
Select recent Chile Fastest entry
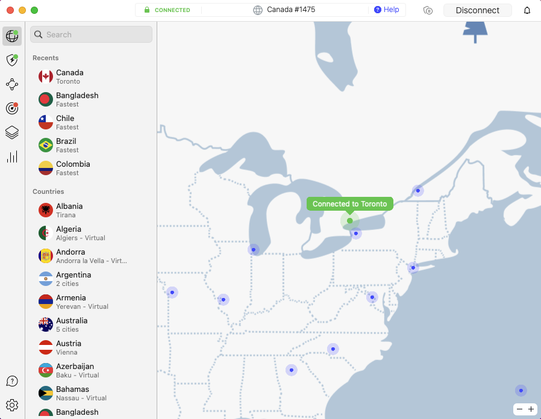click(91, 122)
